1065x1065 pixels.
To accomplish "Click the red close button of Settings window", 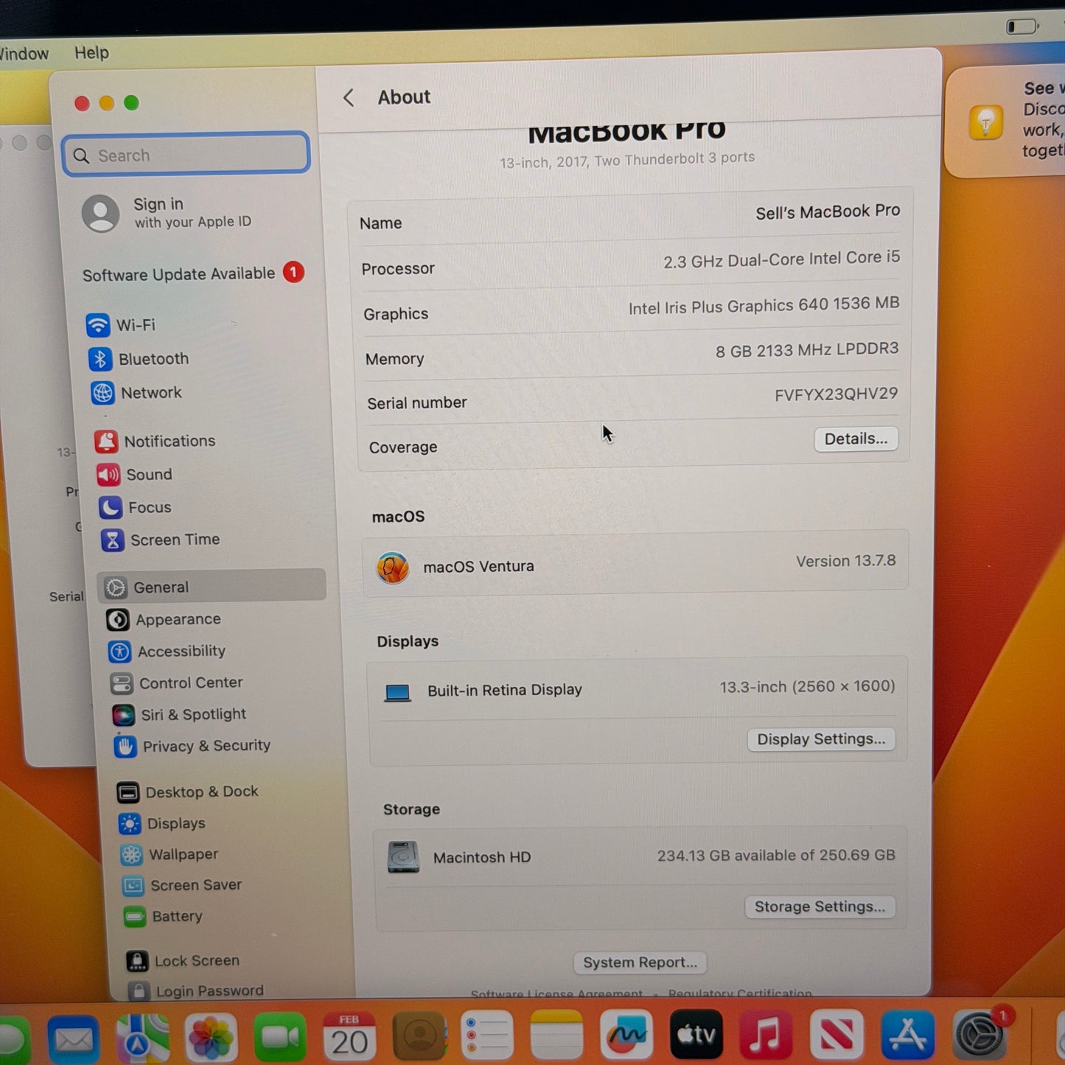I will (82, 104).
